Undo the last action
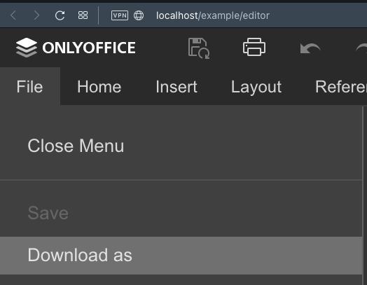Viewport: 367px width, 285px height. click(310, 48)
